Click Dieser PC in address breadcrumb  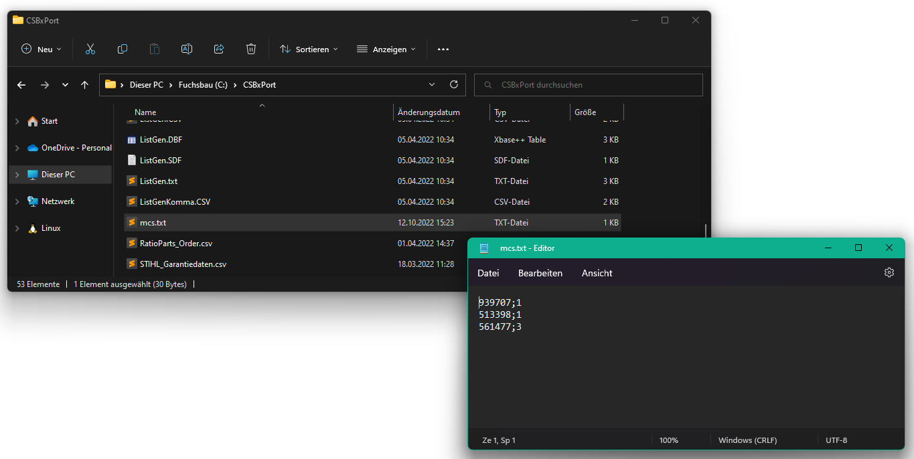[147, 85]
